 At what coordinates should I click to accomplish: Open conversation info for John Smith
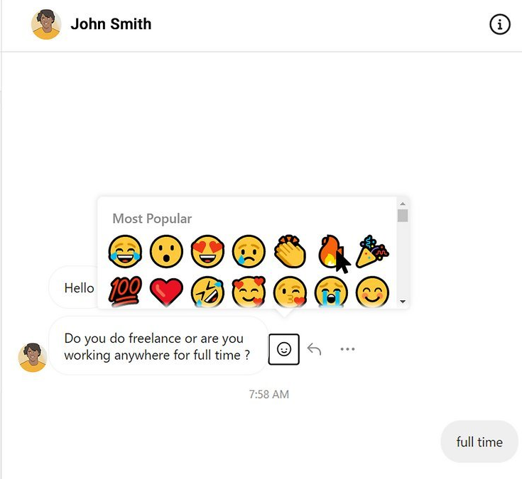click(500, 24)
